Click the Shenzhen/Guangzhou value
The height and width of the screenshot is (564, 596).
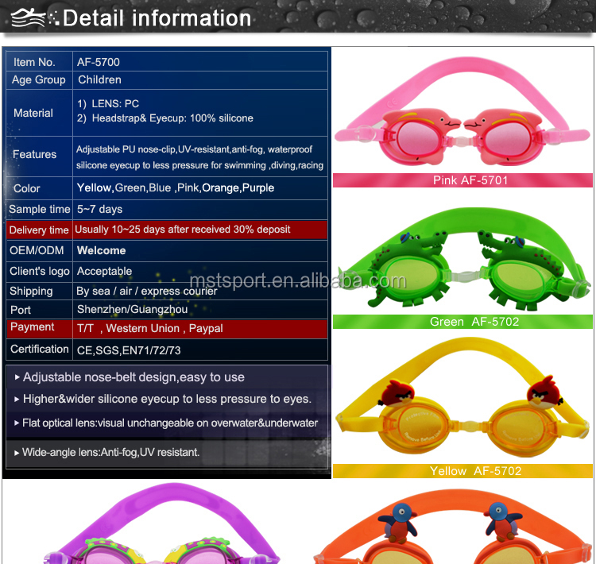point(132,309)
